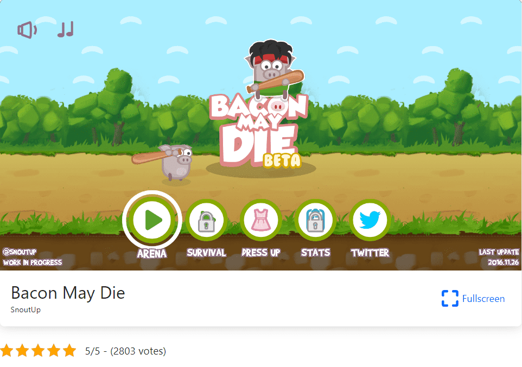
Task: Mute the game sound effects speaker icon
Action: [x=27, y=30]
